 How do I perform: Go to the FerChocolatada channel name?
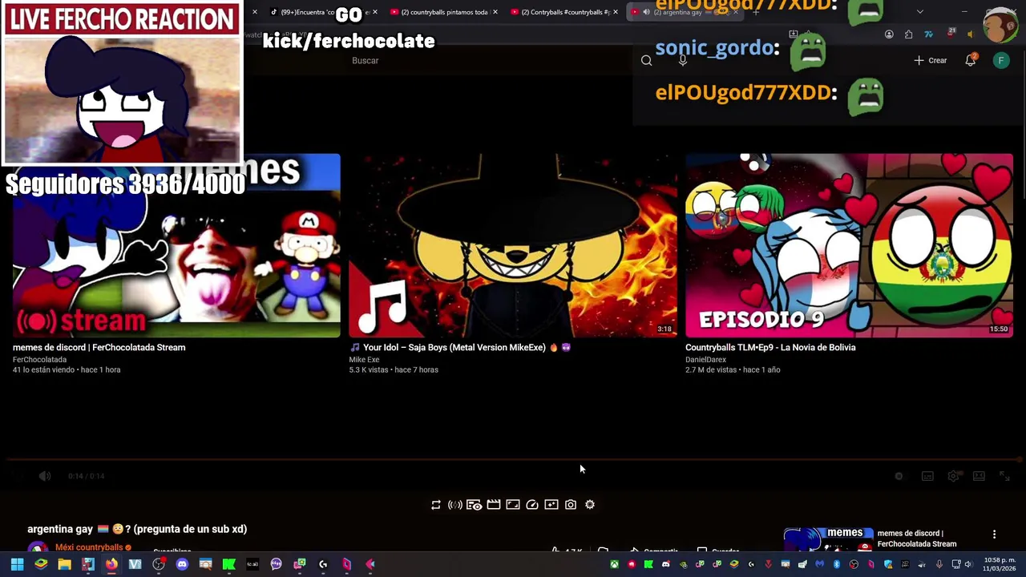[x=39, y=360]
